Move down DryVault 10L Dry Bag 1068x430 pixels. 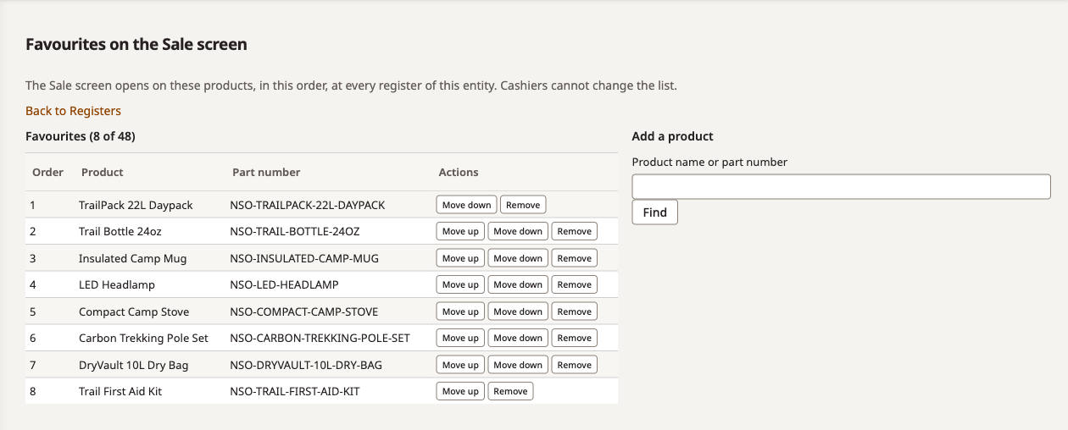pos(518,365)
